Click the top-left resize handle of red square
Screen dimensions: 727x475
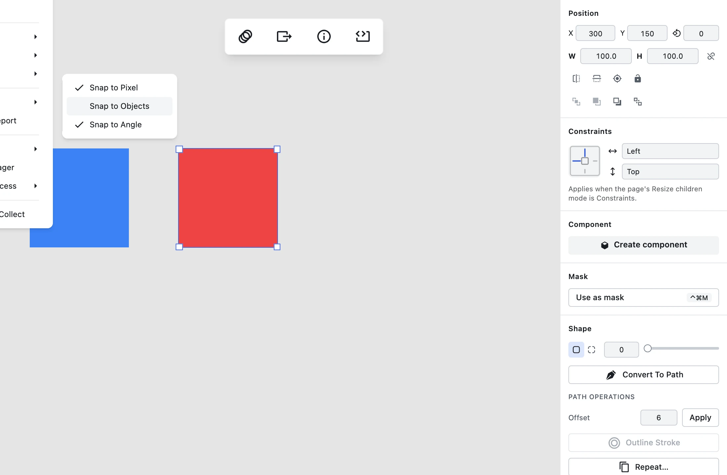coord(179,149)
